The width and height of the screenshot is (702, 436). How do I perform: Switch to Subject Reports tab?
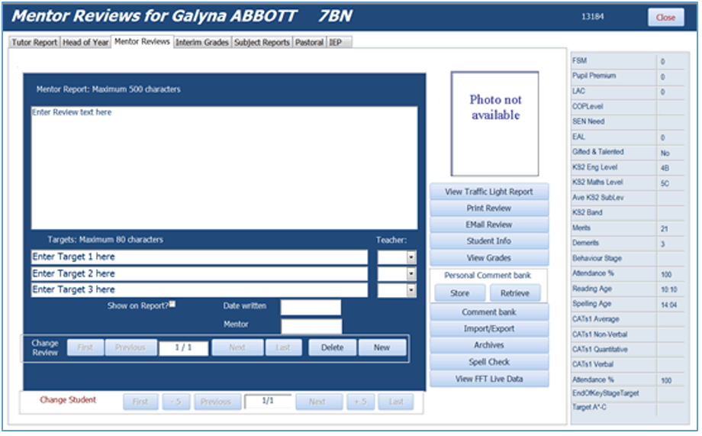[262, 42]
